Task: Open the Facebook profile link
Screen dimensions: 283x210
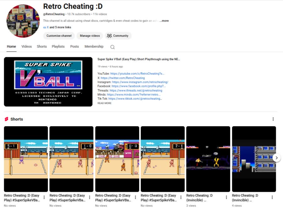Action: pyautogui.click(x=139, y=86)
